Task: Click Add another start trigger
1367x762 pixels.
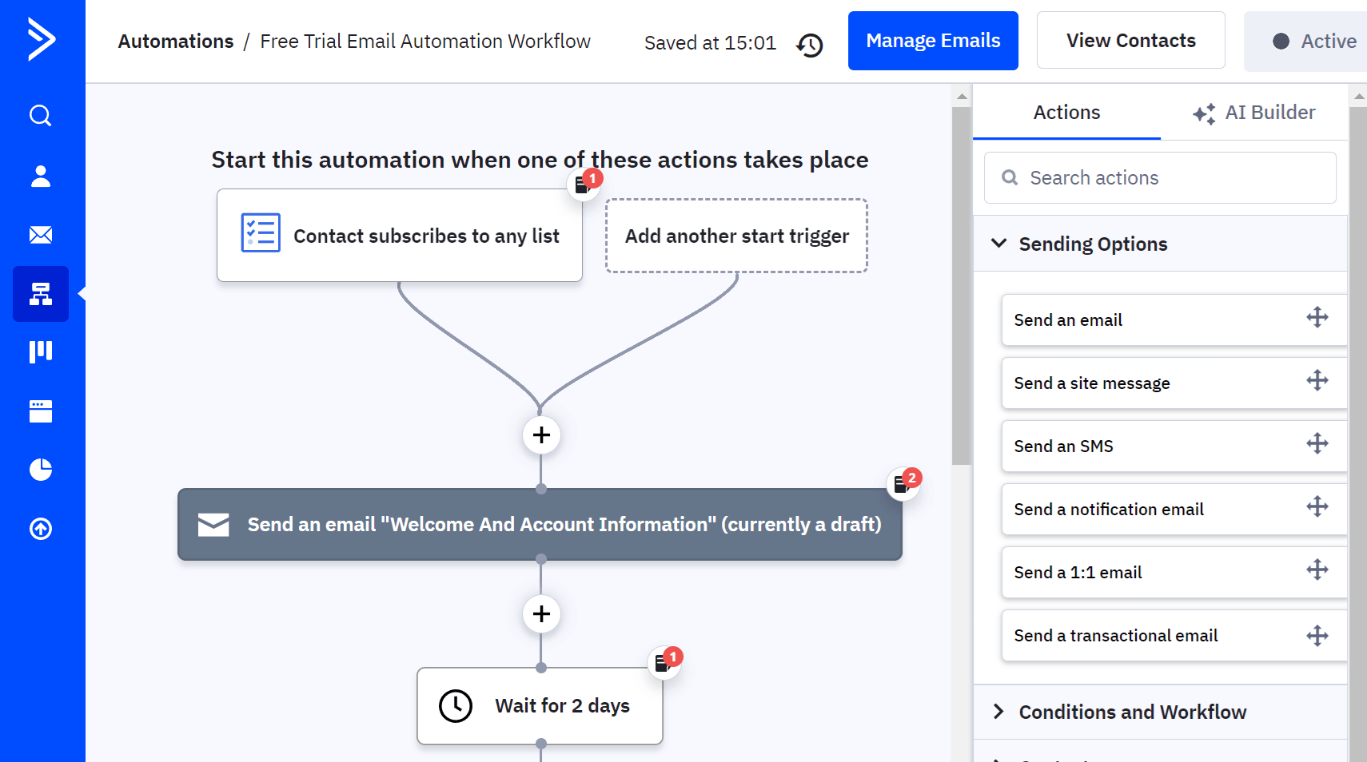Action: 737,236
